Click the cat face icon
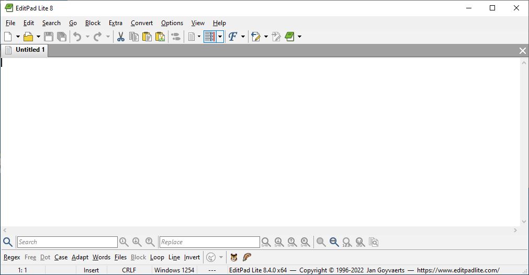 tap(234, 257)
